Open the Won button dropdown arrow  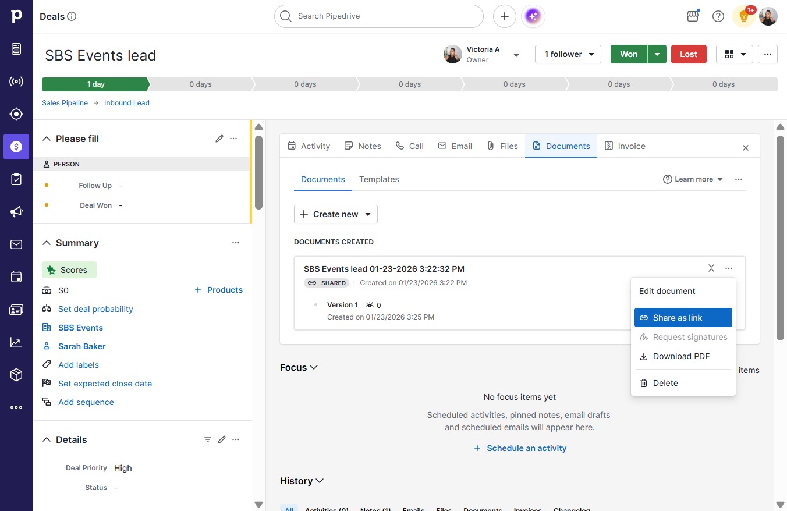[x=657, y=54]
